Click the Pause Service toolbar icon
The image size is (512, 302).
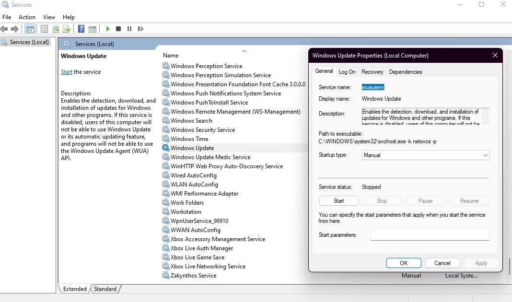tap(129, 29)
